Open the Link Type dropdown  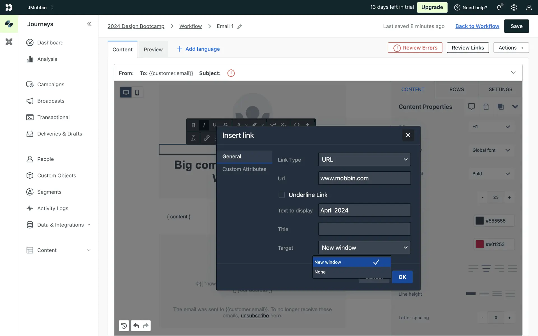click(364, 160)
